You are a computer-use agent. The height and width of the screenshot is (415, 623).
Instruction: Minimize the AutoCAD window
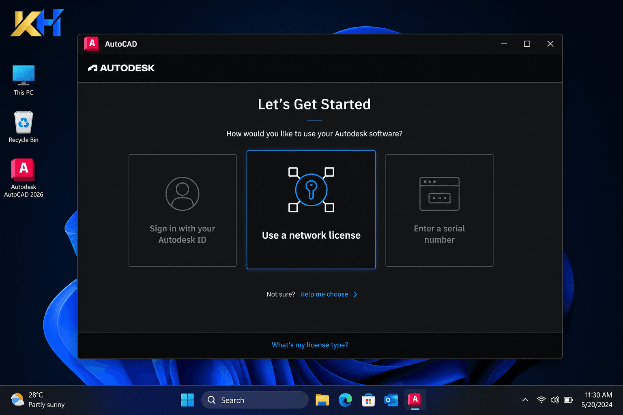tap(504, 44)
